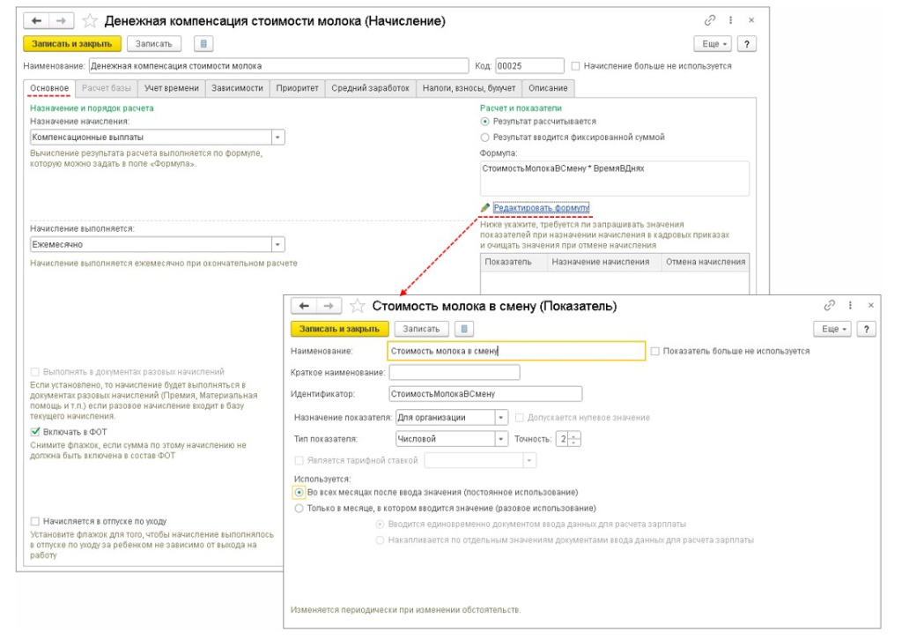Switch to the 'Средний заработок' tab
Screen dimensions: 902x640
point(371,88)
